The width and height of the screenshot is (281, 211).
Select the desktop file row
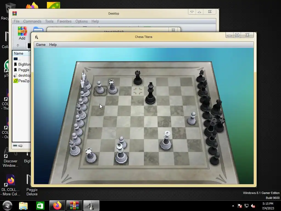point(22,75)
